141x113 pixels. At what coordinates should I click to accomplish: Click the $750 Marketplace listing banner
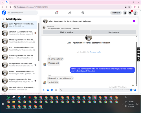pyautogui.click(x=63, y=28)
